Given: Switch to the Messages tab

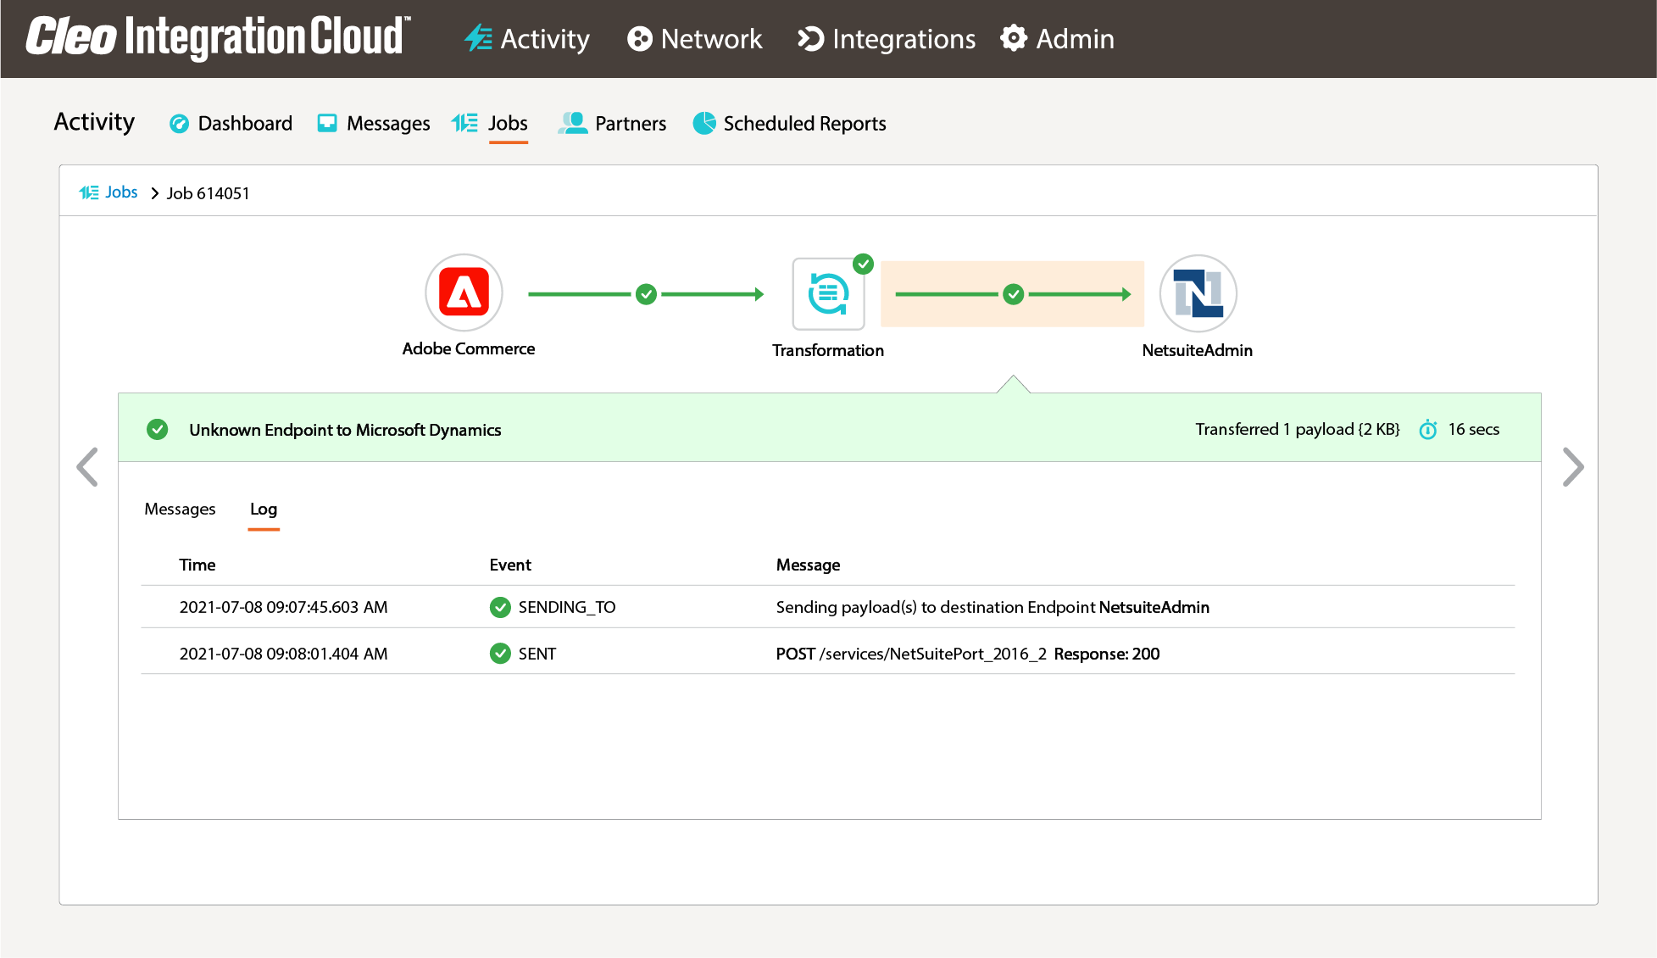Looking at the screenshot, I should point(180,509).
